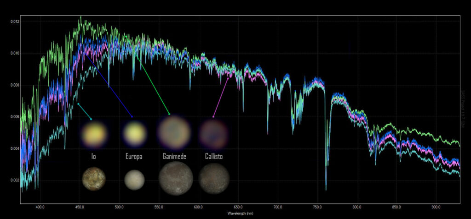This screenshot has width=471, height=219.
Task: Click the blue callout dot above Europa
Action: (132, 116)
